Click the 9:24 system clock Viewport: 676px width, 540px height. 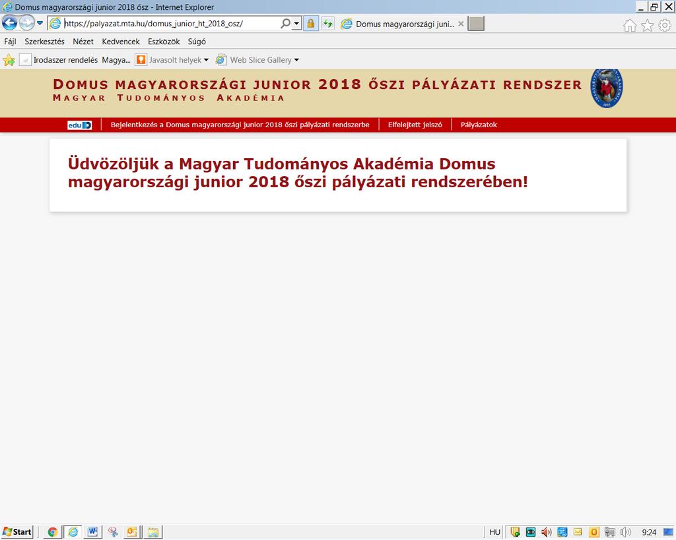(650, 533)
